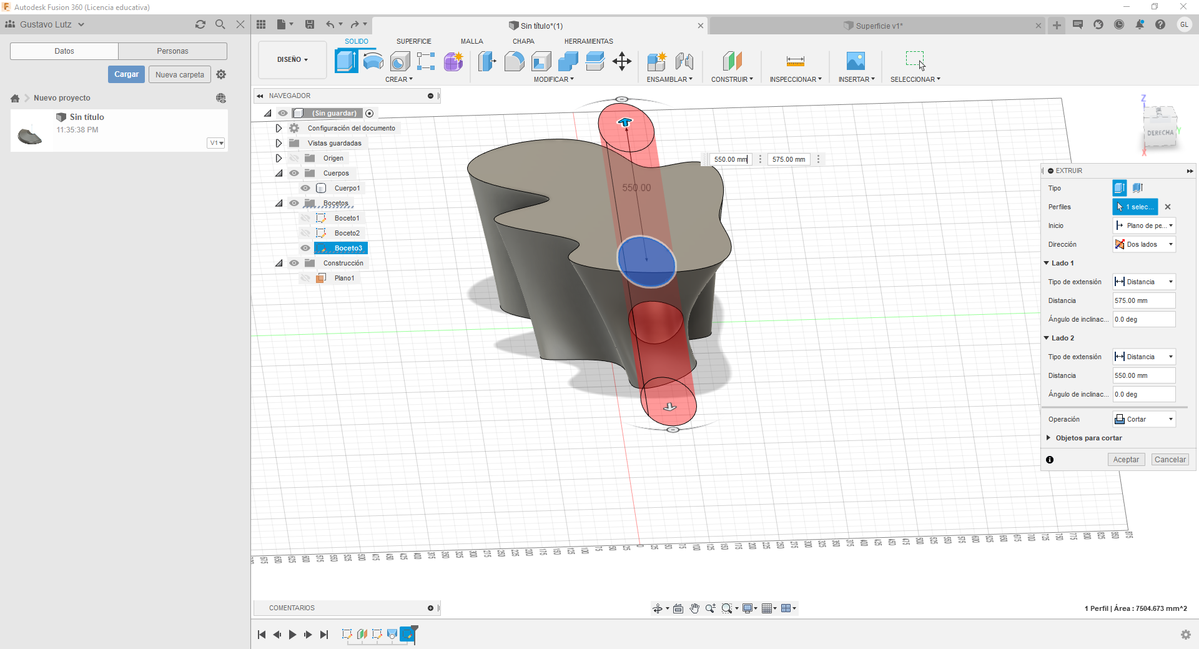Click the Cancelar button
Screen dimensions: 1199x649
click(1170, 460)
